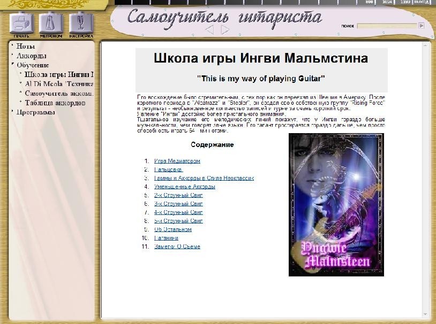The width and height of the screenshot is (436, 324).
Task: Open the Паганини chapter link
Action: [x=166, y=238]
